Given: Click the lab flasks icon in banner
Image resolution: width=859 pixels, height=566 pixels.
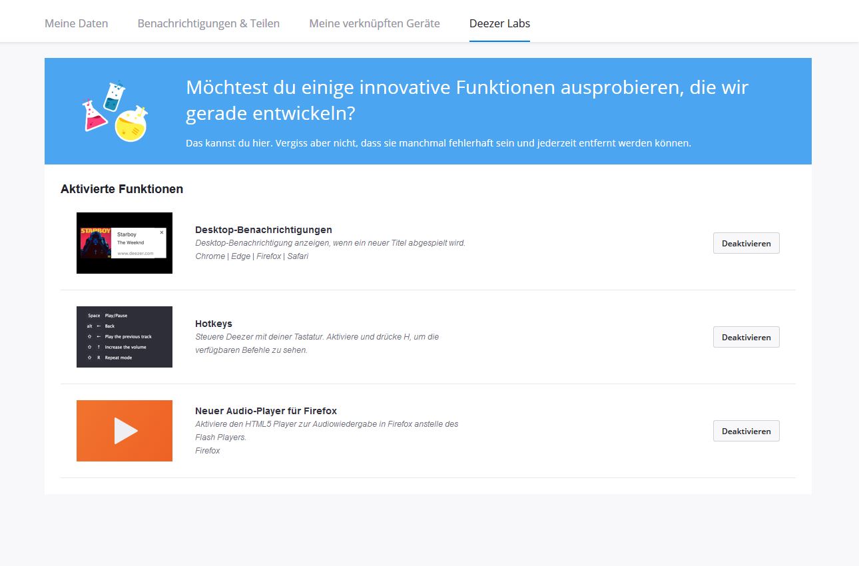Looking at the screenshot, I should pyautogui.click(x=115, y=111).
